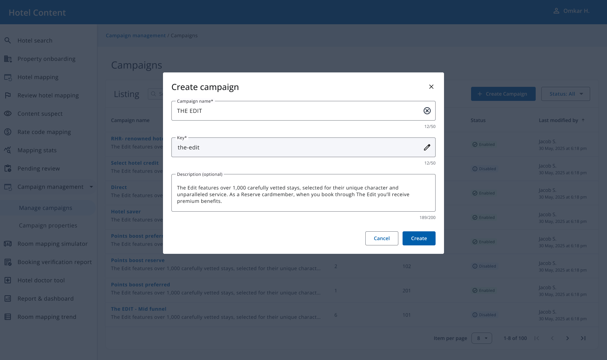Click the Direct campaign name
Viewport: 607px width, 360px height.
(119, 187)
